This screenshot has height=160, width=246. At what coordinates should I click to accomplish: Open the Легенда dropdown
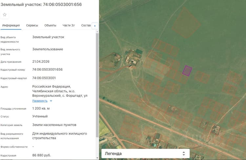point(145,153)
